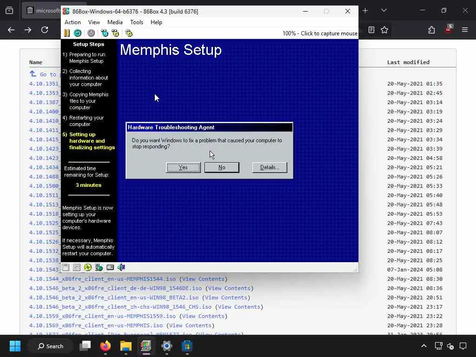The width and height of the screenshot is (476, 357).
Task: Click the Last modified column header
Action: click(x=408, y=62)
